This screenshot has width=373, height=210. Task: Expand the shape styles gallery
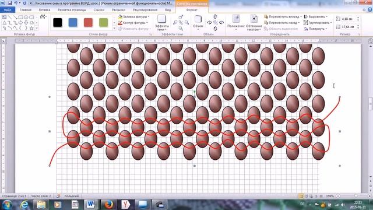[114, 29]
